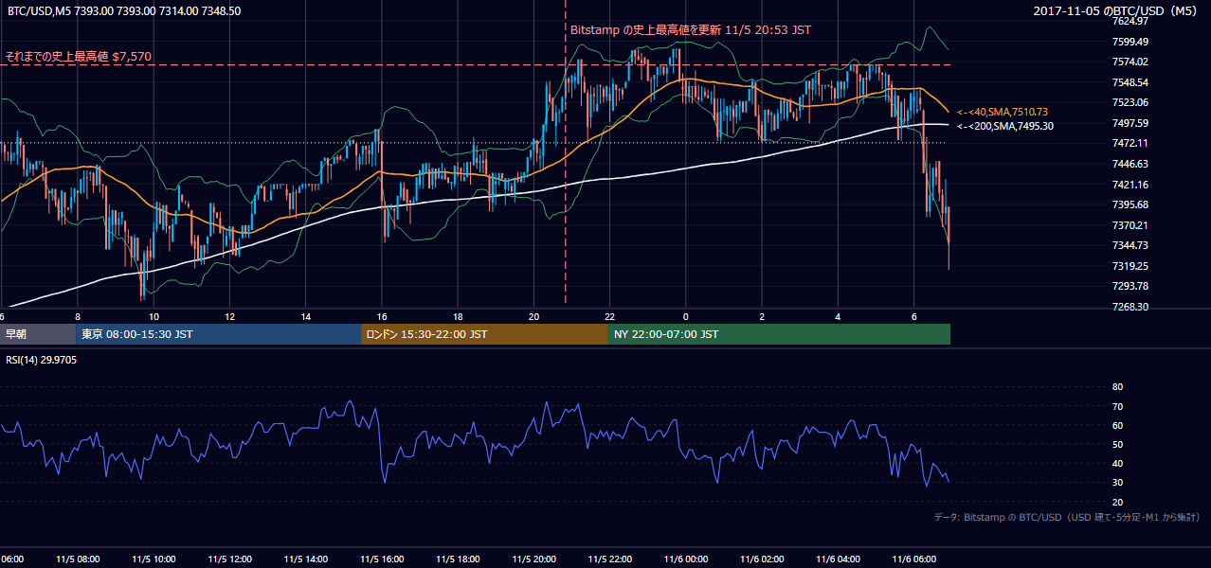Screen dimensions: 1211x568
Task: Select the "11/6 04:00" time axis label
Action: 838,559
